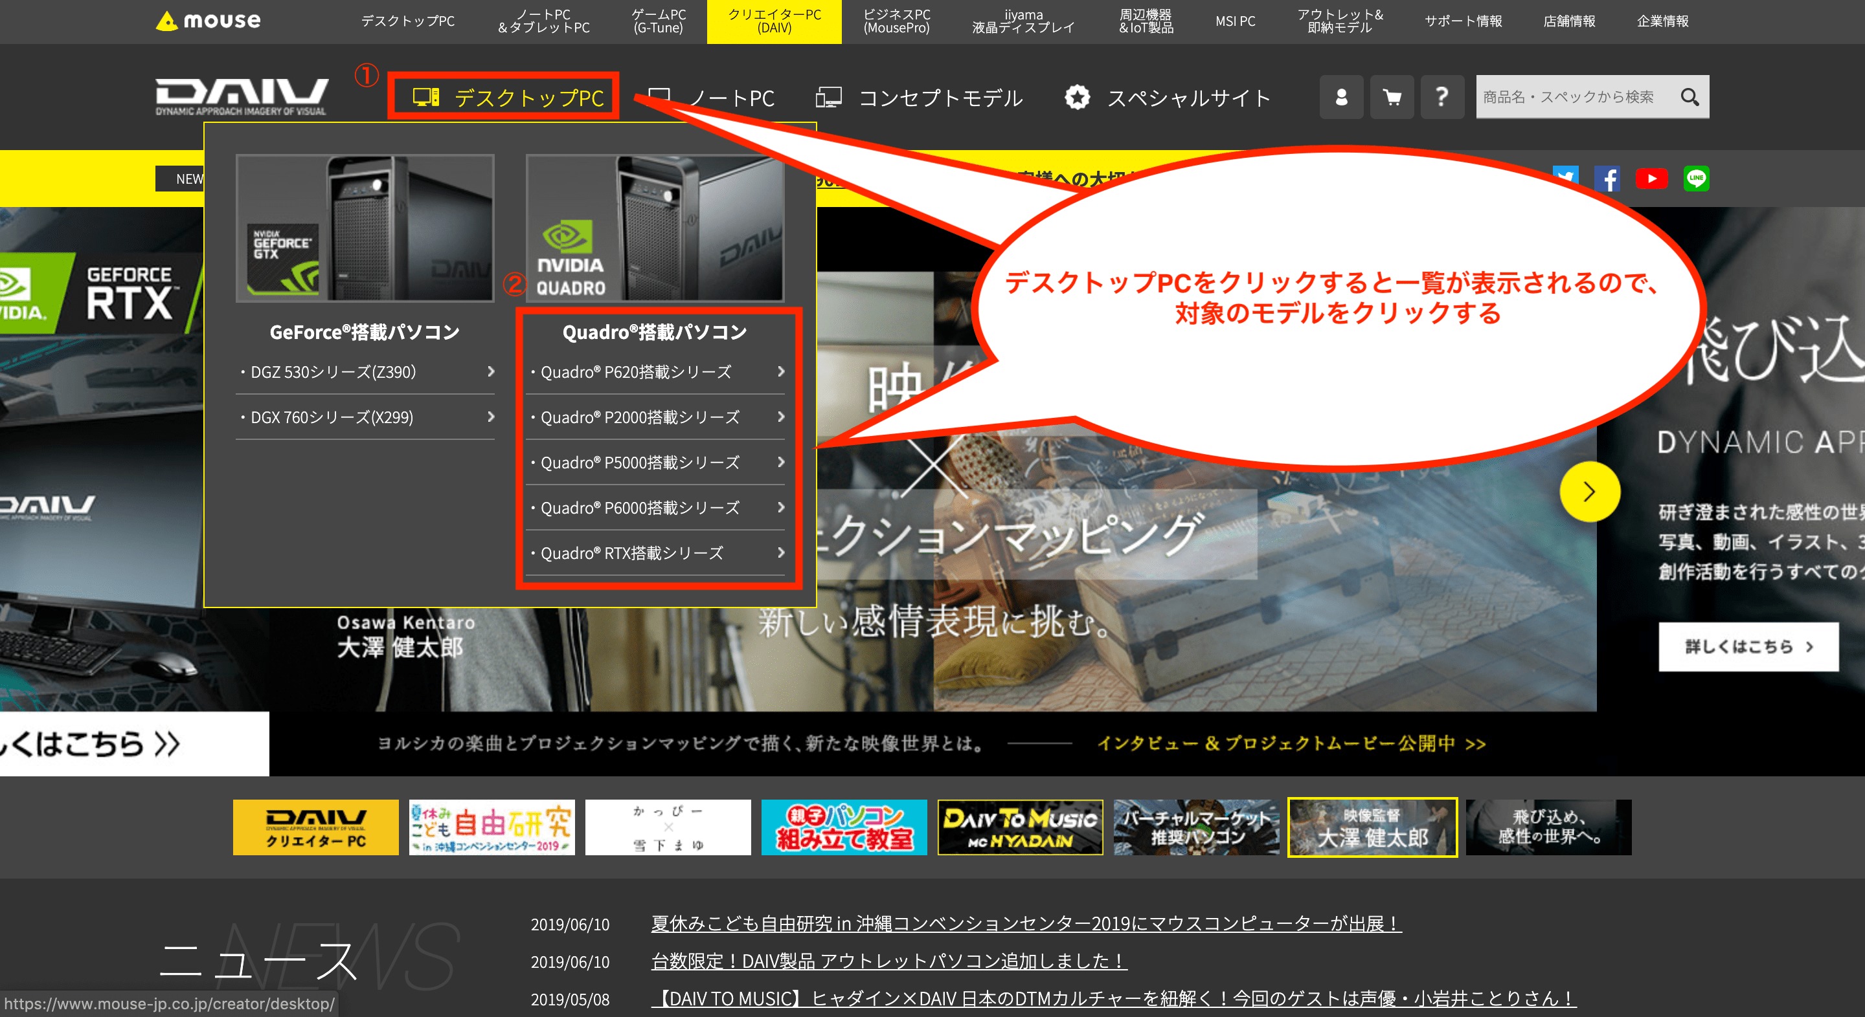This screenshot has width=1865, height=1017.
Task: Advance slider with yellow arrow button
Action: [x=1589, y=492]
